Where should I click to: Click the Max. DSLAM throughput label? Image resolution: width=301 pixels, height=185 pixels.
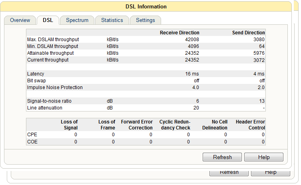[53, 40]
